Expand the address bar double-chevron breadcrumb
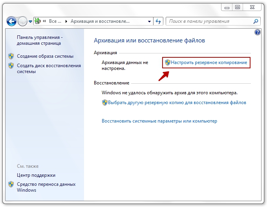Image resolution: width=267 pixels, height=207 pixels. tap(44, 21)
